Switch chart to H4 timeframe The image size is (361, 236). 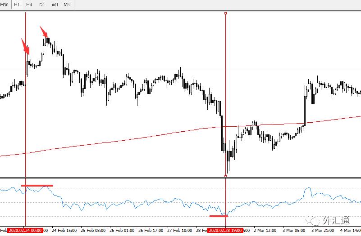(x=29, y=4)
